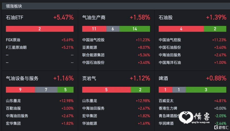This screenshot has height=131, width=230.
Task: Open 百威亚太 beer stock entry
Action: (192, 101)
